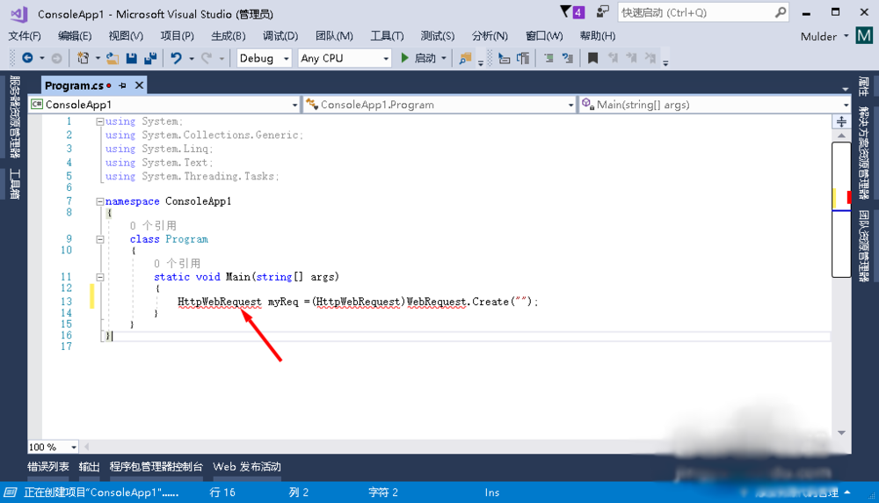Viewport: 879px width, 503px height.
Task: Expand the Any CPU platform dropdown
Action: pyautogui.click(x=345, y=58)
